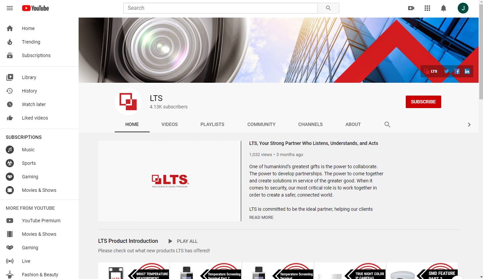Select Trending in the sidebar
483x279 pixels.
(31, 42)
